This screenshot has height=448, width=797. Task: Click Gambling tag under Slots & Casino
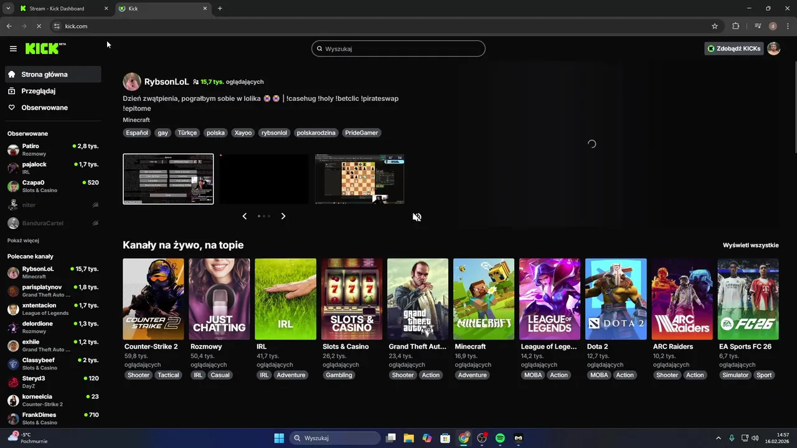(339, 375)
